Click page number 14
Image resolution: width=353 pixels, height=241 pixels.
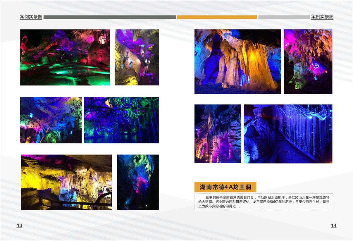click(x=334, y=225)
